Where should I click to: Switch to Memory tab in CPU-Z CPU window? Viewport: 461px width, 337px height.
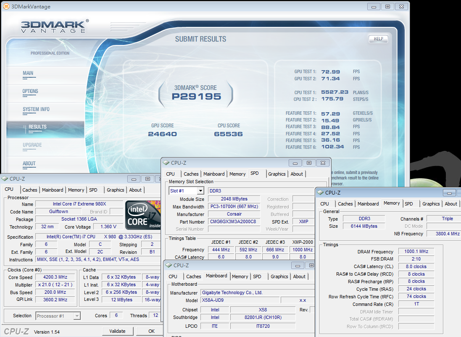tap(76, 190)
